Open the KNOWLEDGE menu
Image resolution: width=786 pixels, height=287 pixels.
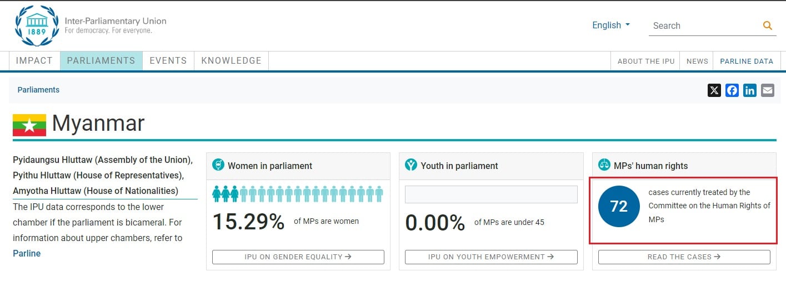[x=231, y=61]
